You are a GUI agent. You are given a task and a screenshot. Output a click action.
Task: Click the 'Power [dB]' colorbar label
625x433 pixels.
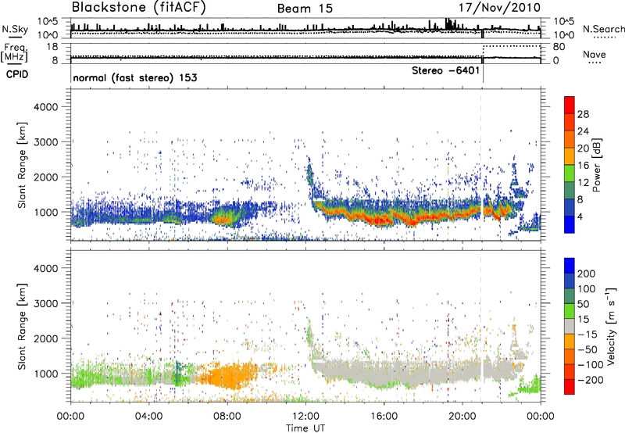coord(596,165)
